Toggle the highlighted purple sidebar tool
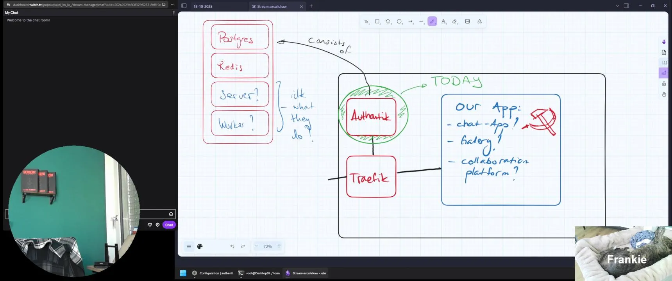Image resolution: width=672 pixels, height=281 pixels. click(664, 73)
